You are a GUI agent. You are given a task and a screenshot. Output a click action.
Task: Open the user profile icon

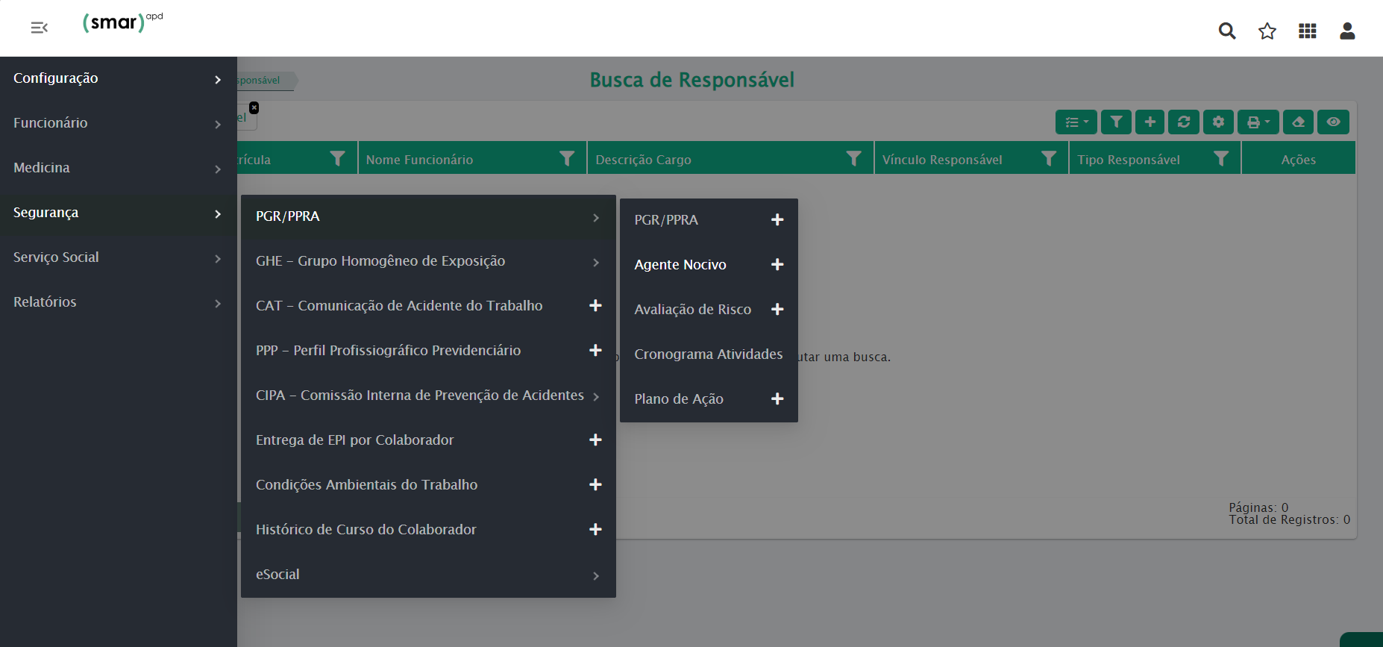tap(1347, 31)
